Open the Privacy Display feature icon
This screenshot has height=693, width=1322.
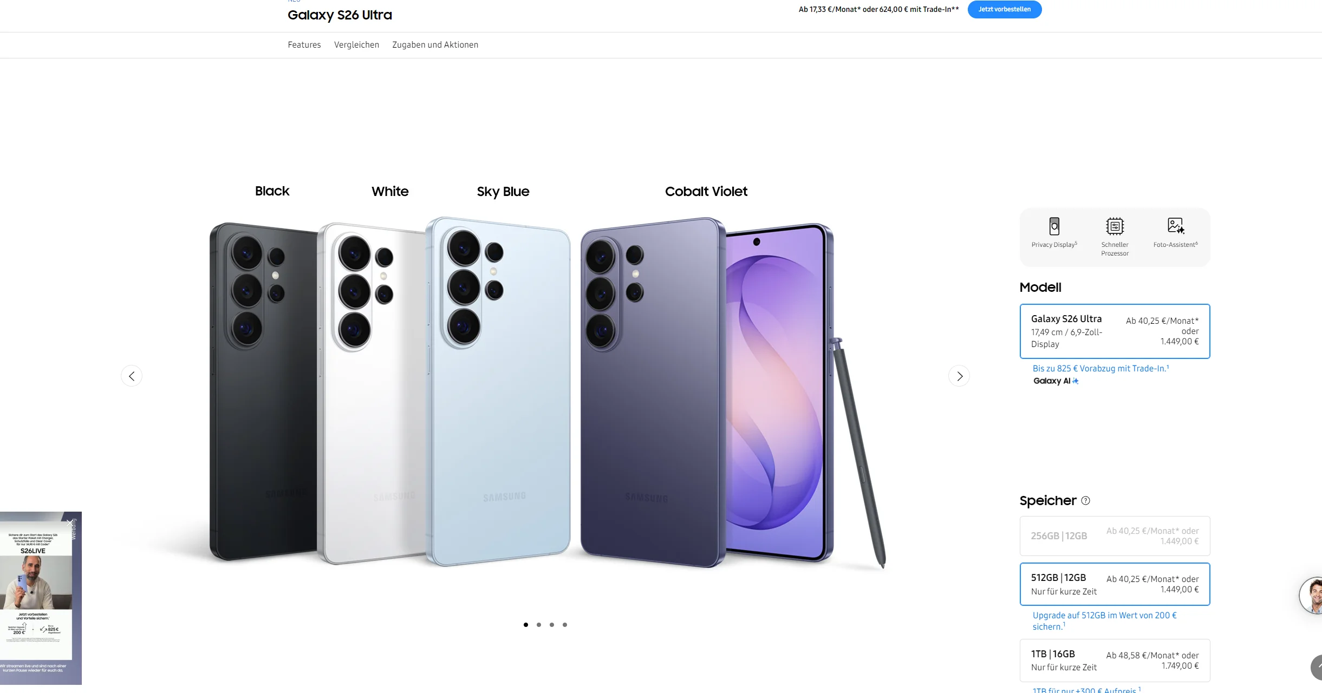(1054, 226)
